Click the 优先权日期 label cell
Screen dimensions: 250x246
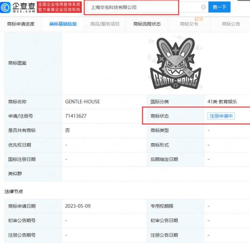click(x=33, y=145)
